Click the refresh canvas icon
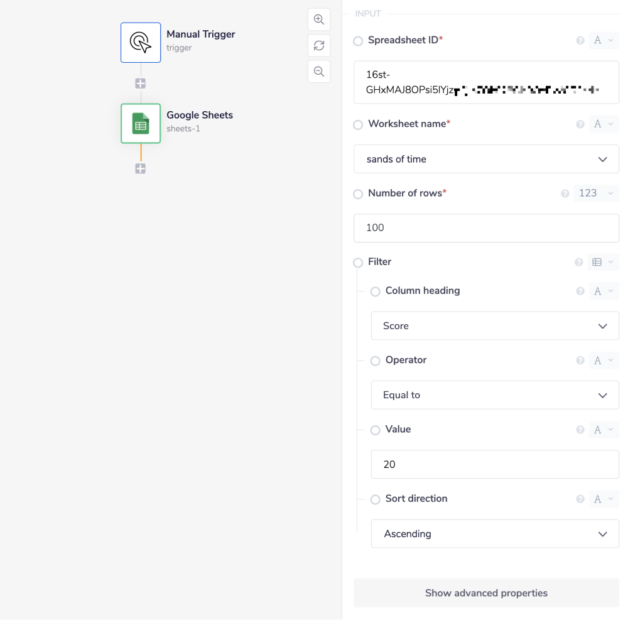The height and width of the screenshot is (620, 628). 318,45
